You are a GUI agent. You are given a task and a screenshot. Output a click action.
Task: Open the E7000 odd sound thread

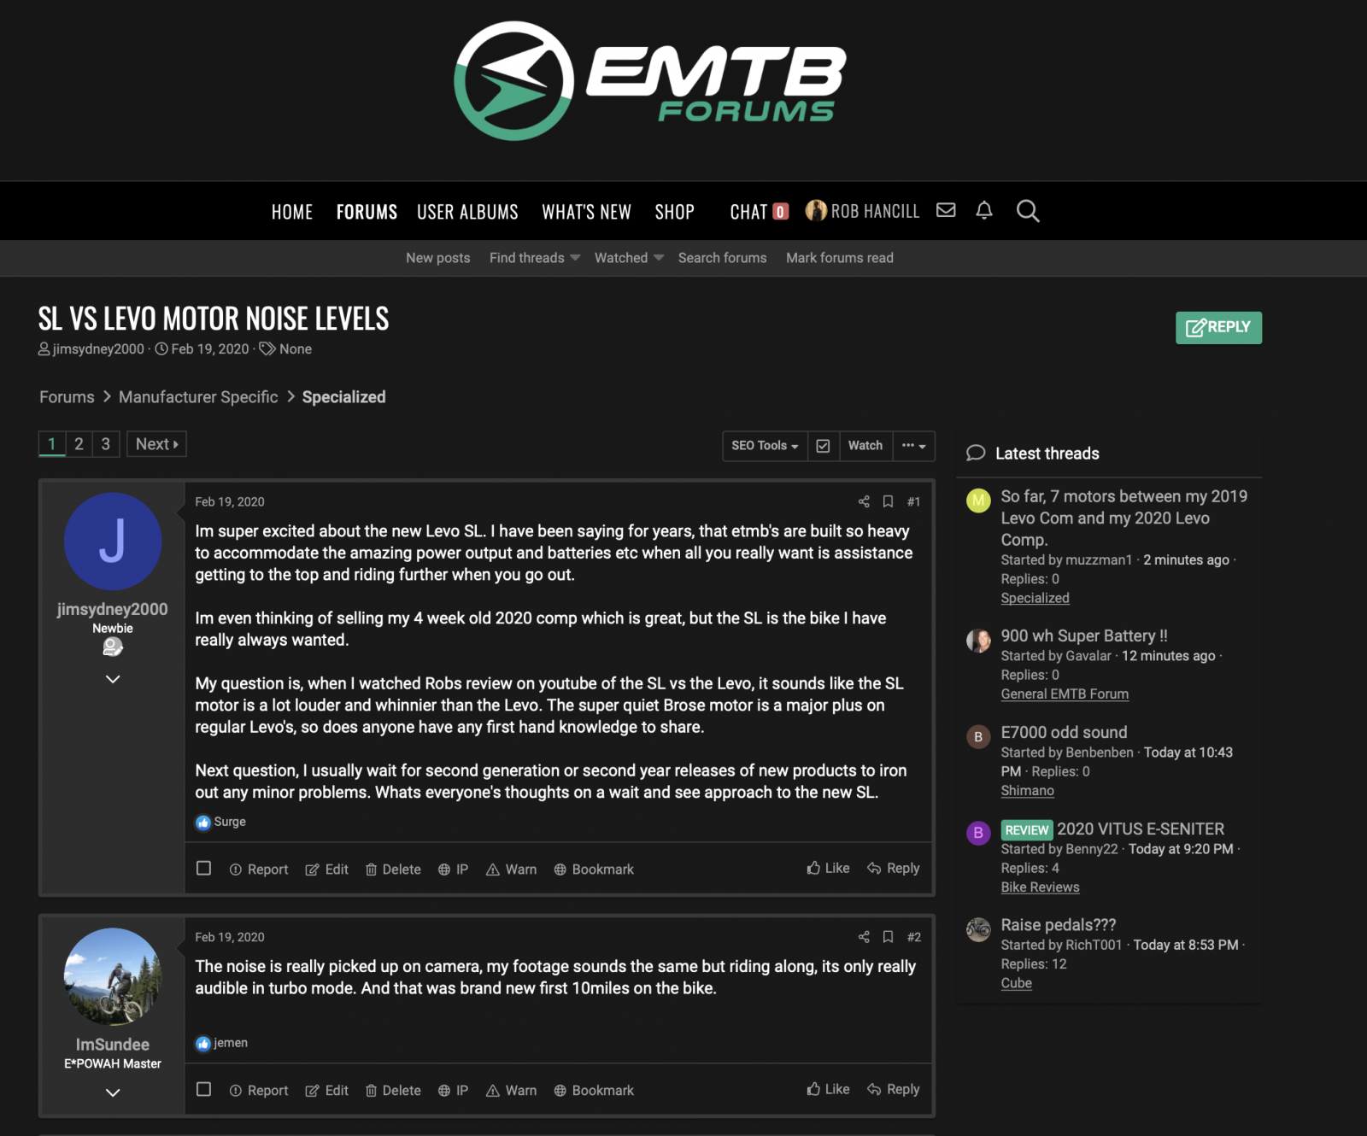click(1064, 732)
